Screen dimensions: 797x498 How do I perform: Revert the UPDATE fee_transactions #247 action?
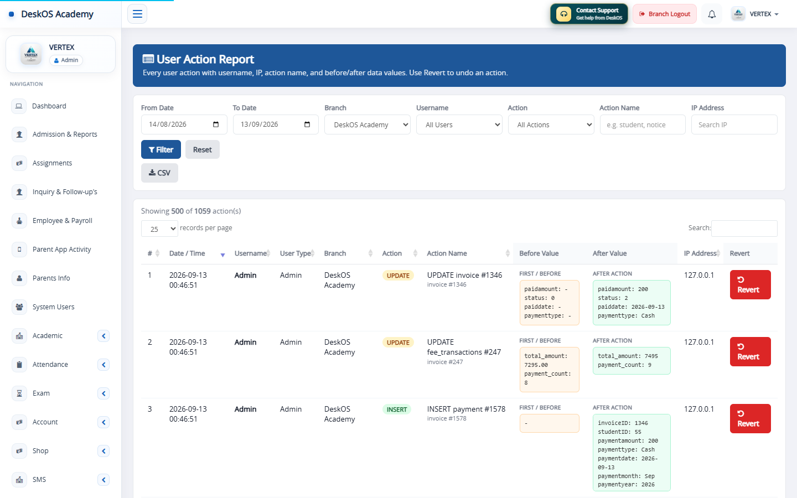(751, 351)
